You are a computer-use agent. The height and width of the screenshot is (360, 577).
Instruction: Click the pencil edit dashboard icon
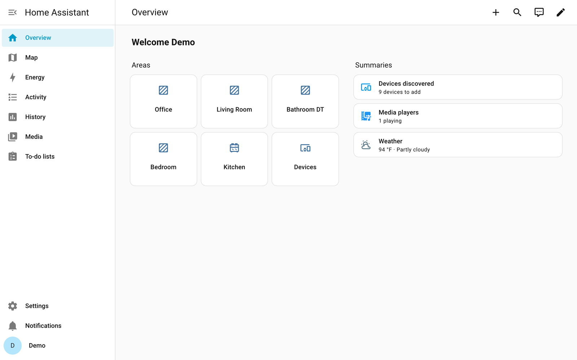click(x=561, y=13)
